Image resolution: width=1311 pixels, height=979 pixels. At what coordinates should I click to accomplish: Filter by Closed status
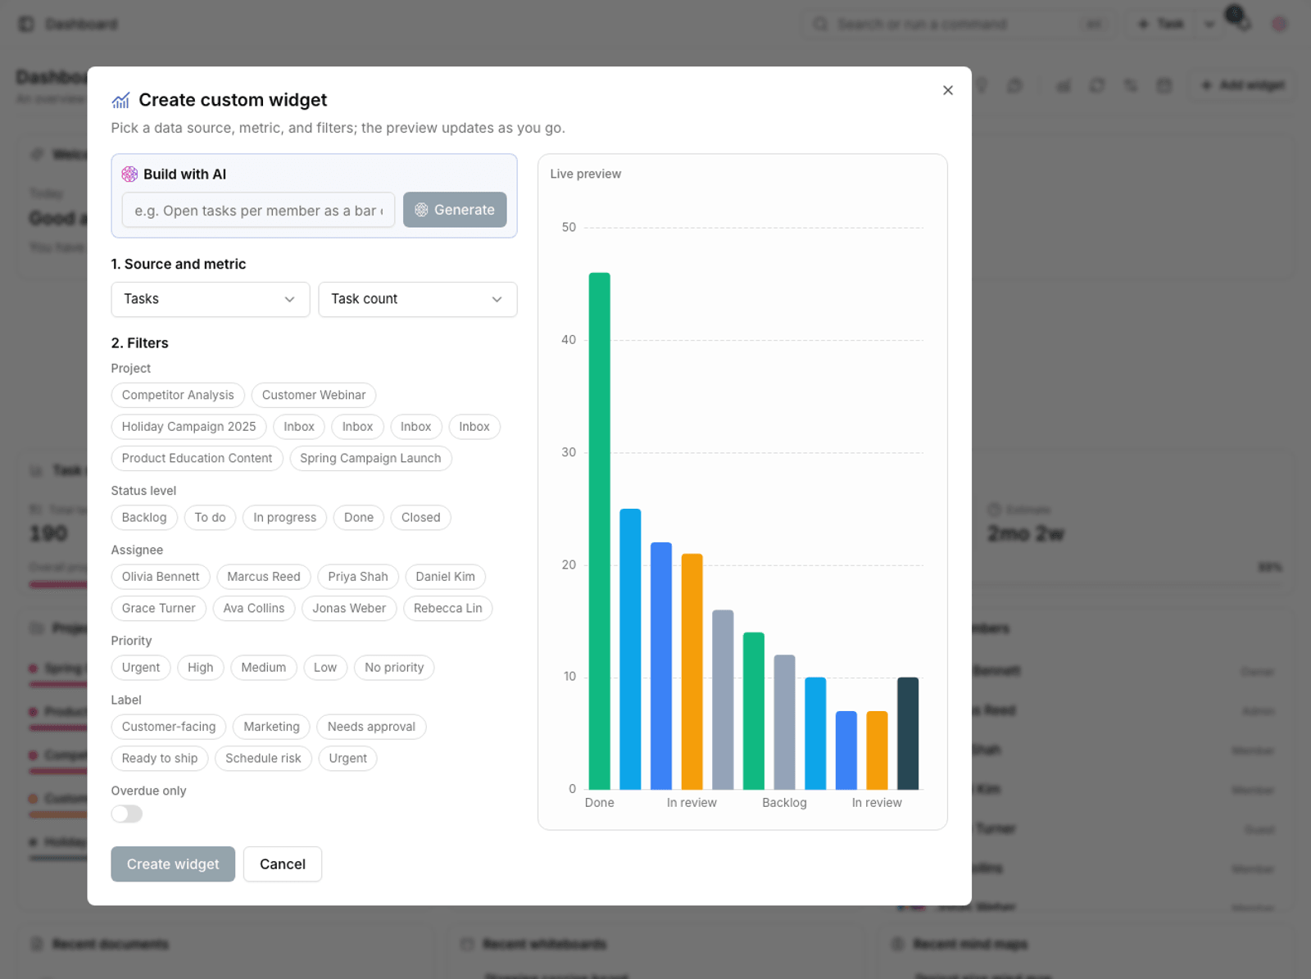[421, 518]
